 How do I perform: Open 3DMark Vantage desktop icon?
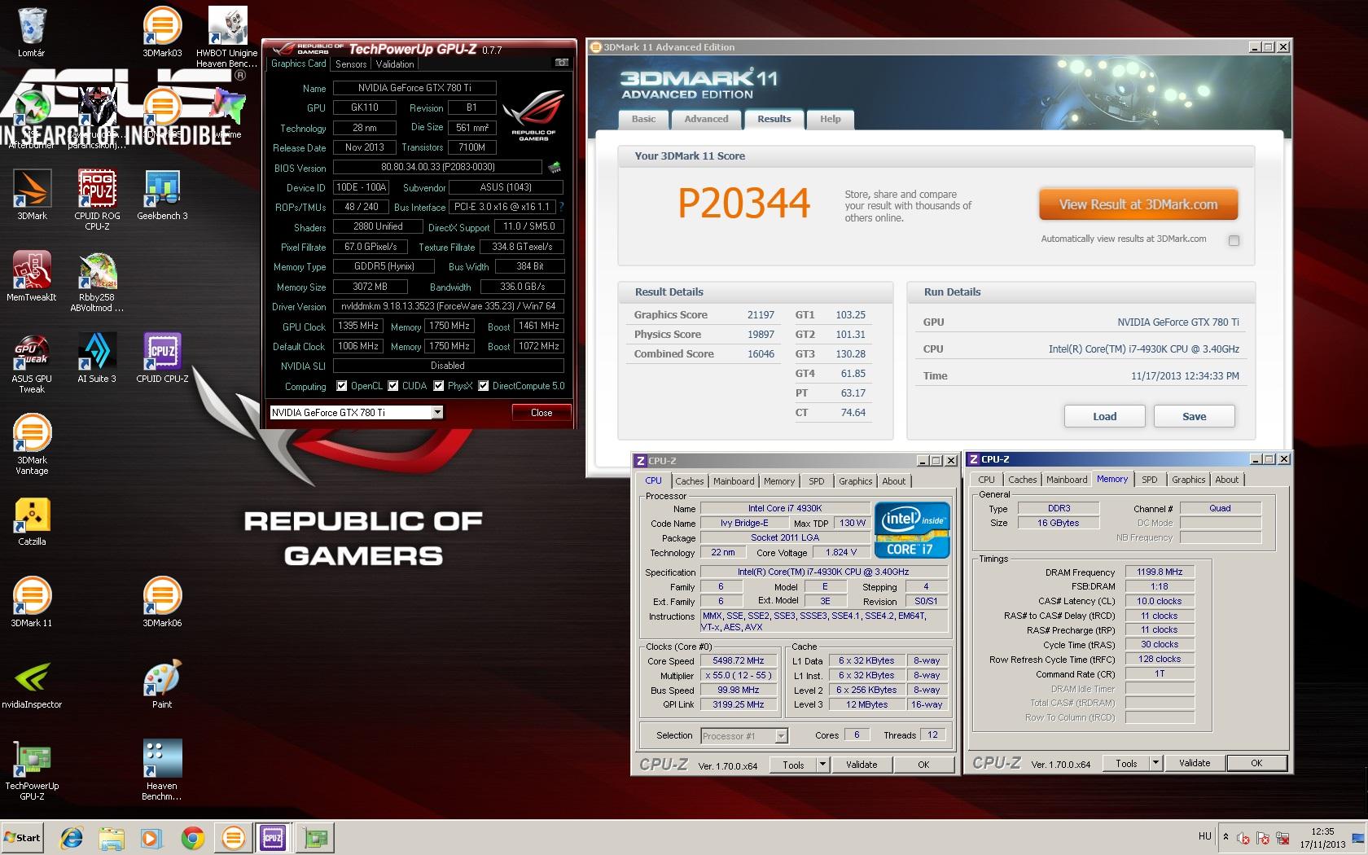[x=32, y=444]
